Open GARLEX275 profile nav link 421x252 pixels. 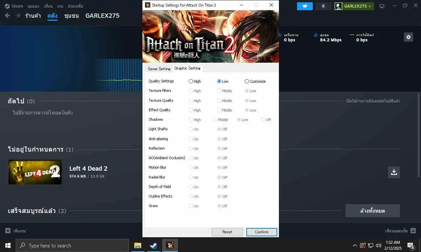(x=102, y=16)
